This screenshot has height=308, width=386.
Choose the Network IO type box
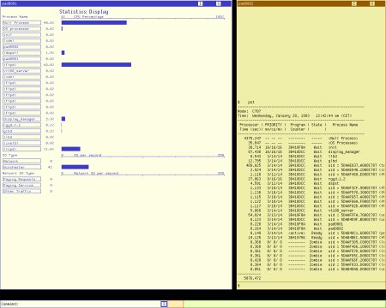click(21, 161)
